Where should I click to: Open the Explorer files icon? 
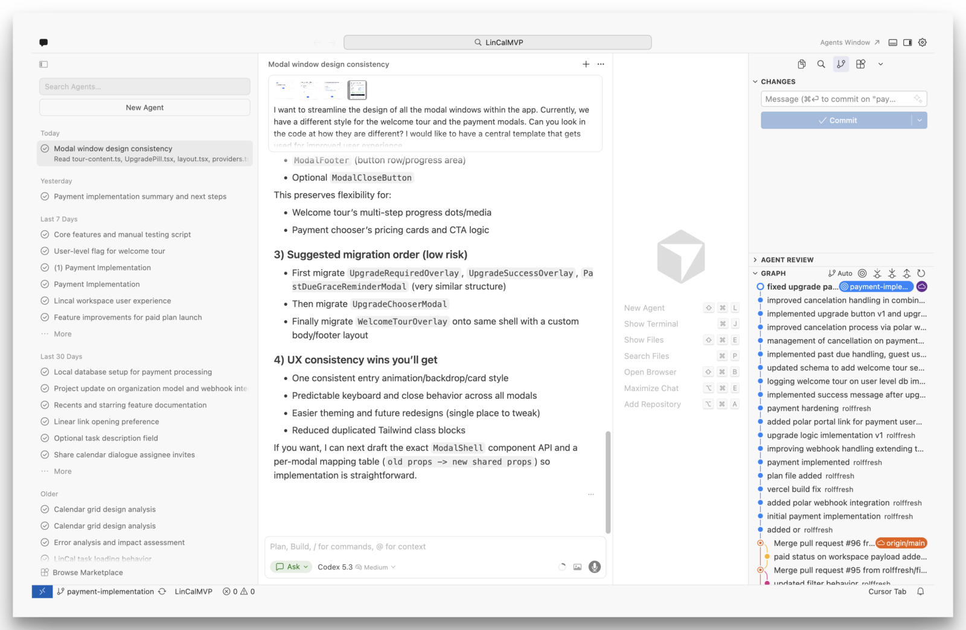click(x=802, y=64)
